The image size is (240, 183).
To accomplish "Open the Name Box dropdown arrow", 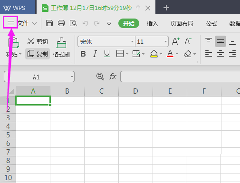I will [x=72, y=77].
